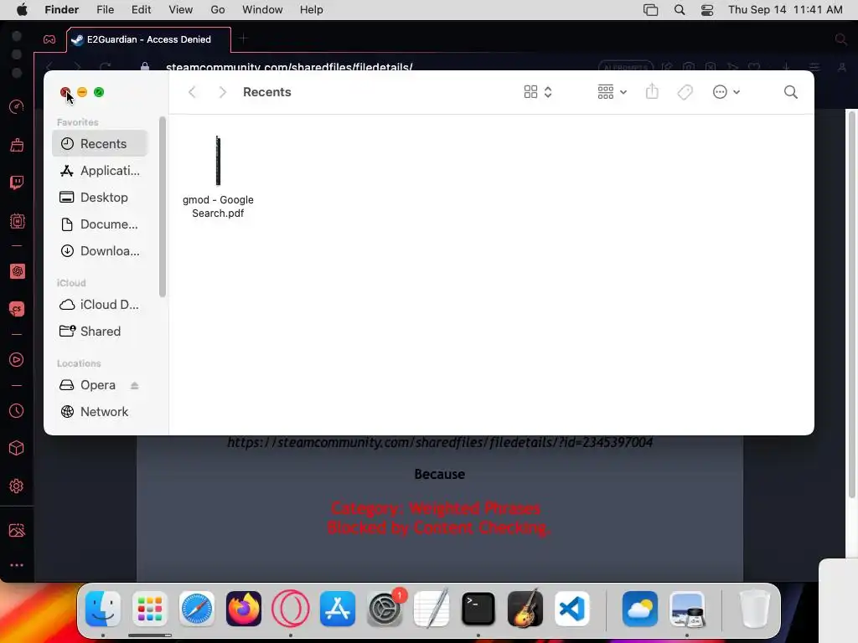Open Network in Finder sidebar
Image resolution: width=858 pixels, height=643 pixels.
click(101, 412)
